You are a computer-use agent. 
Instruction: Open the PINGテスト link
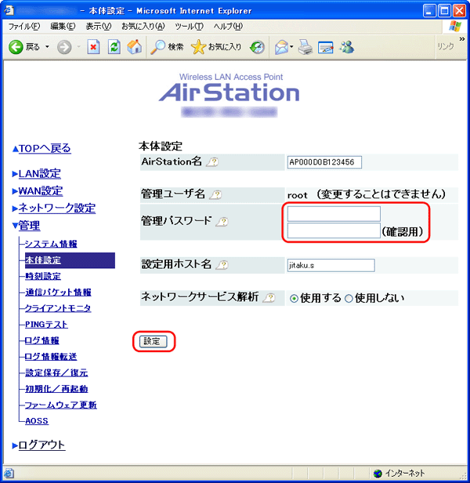click(x=46, y=325)
